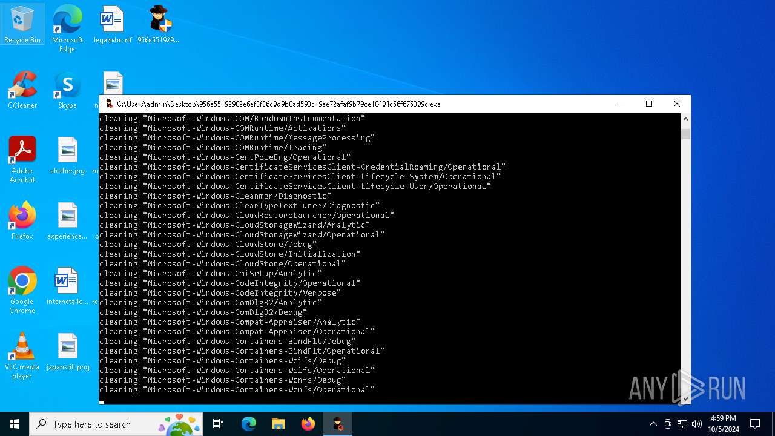Viewport: 775px width, 436px height.
Task: Open the volume tray icon
Action: 697,424
